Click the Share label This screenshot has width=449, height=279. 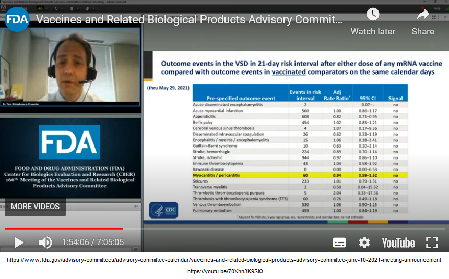pyautogui.click(x=423, y=31)
